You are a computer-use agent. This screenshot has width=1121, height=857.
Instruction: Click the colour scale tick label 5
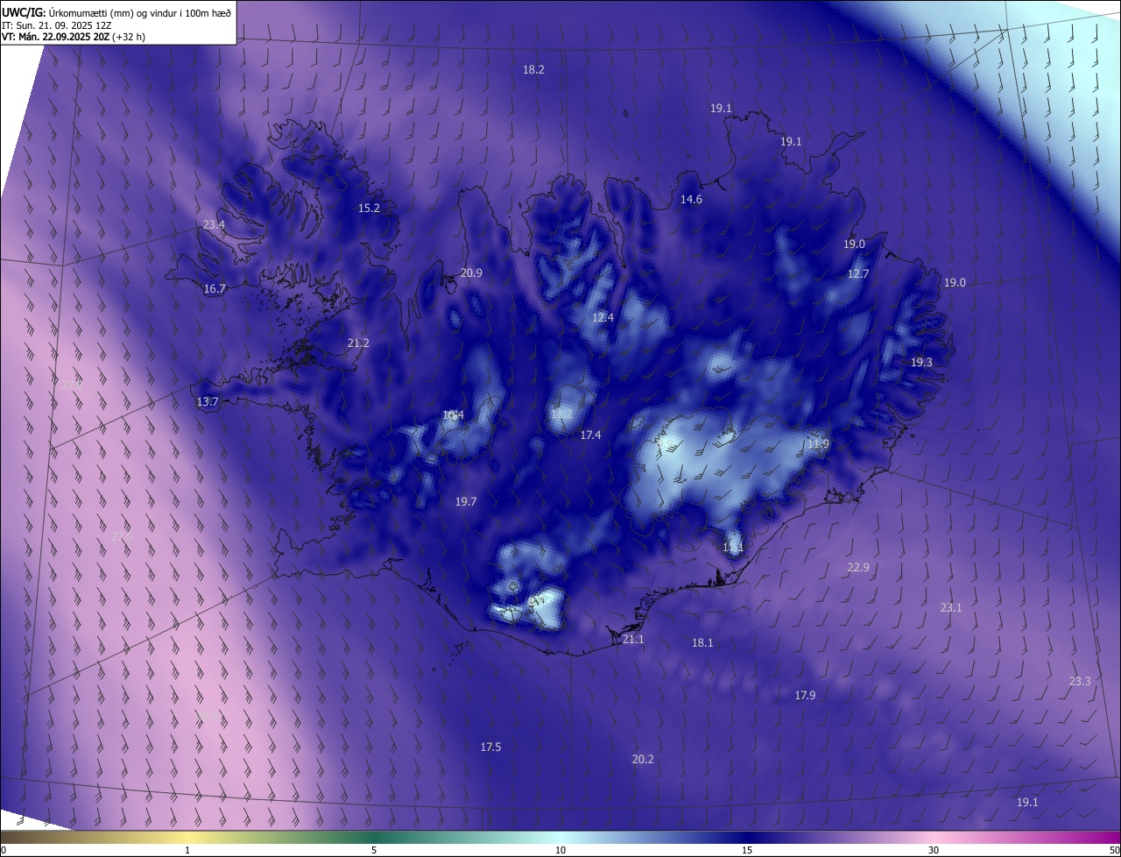(374, 851)
